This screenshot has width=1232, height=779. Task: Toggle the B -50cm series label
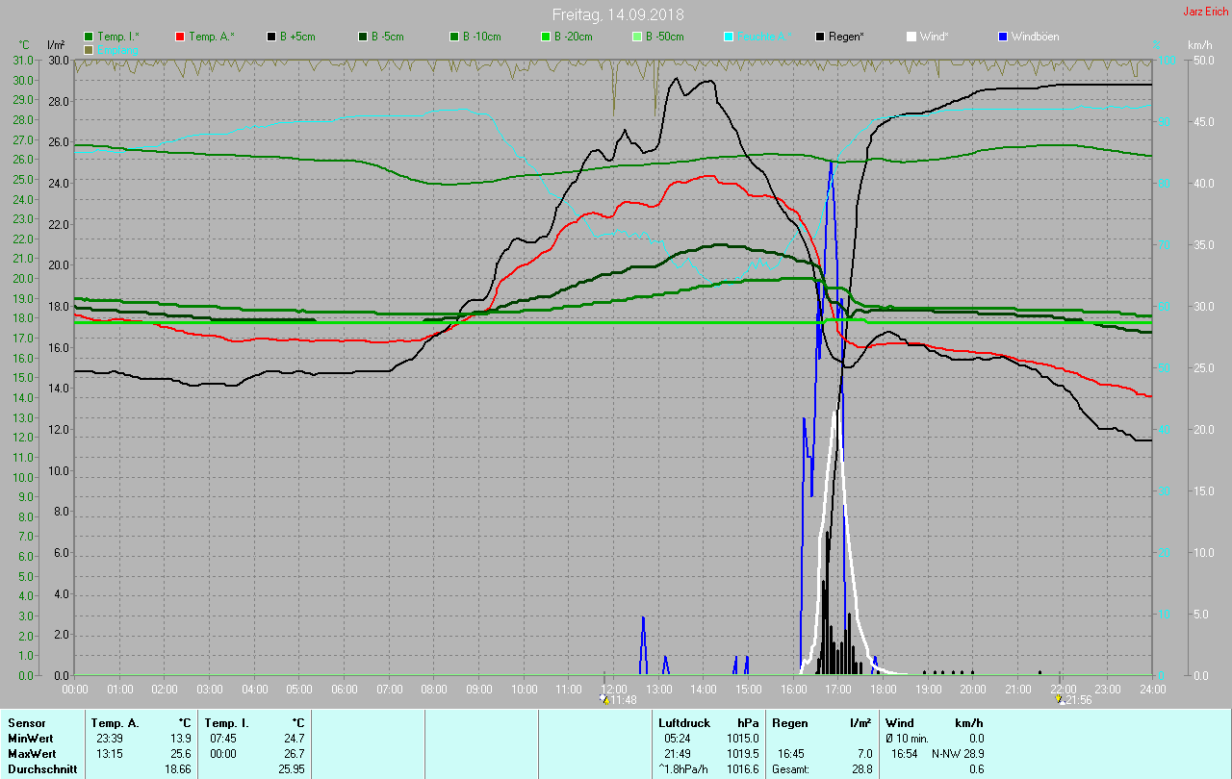pos(664,37)
